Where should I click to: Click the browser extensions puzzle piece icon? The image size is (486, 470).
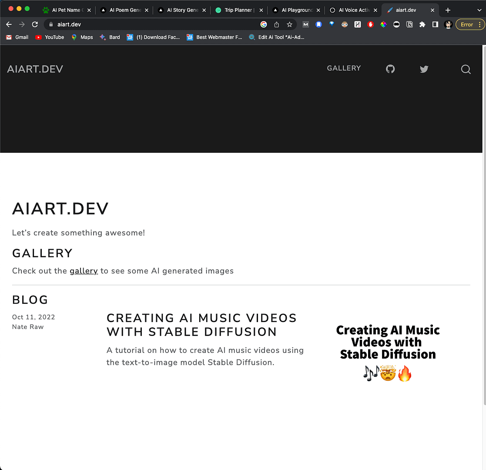click(x=422, y=24)
